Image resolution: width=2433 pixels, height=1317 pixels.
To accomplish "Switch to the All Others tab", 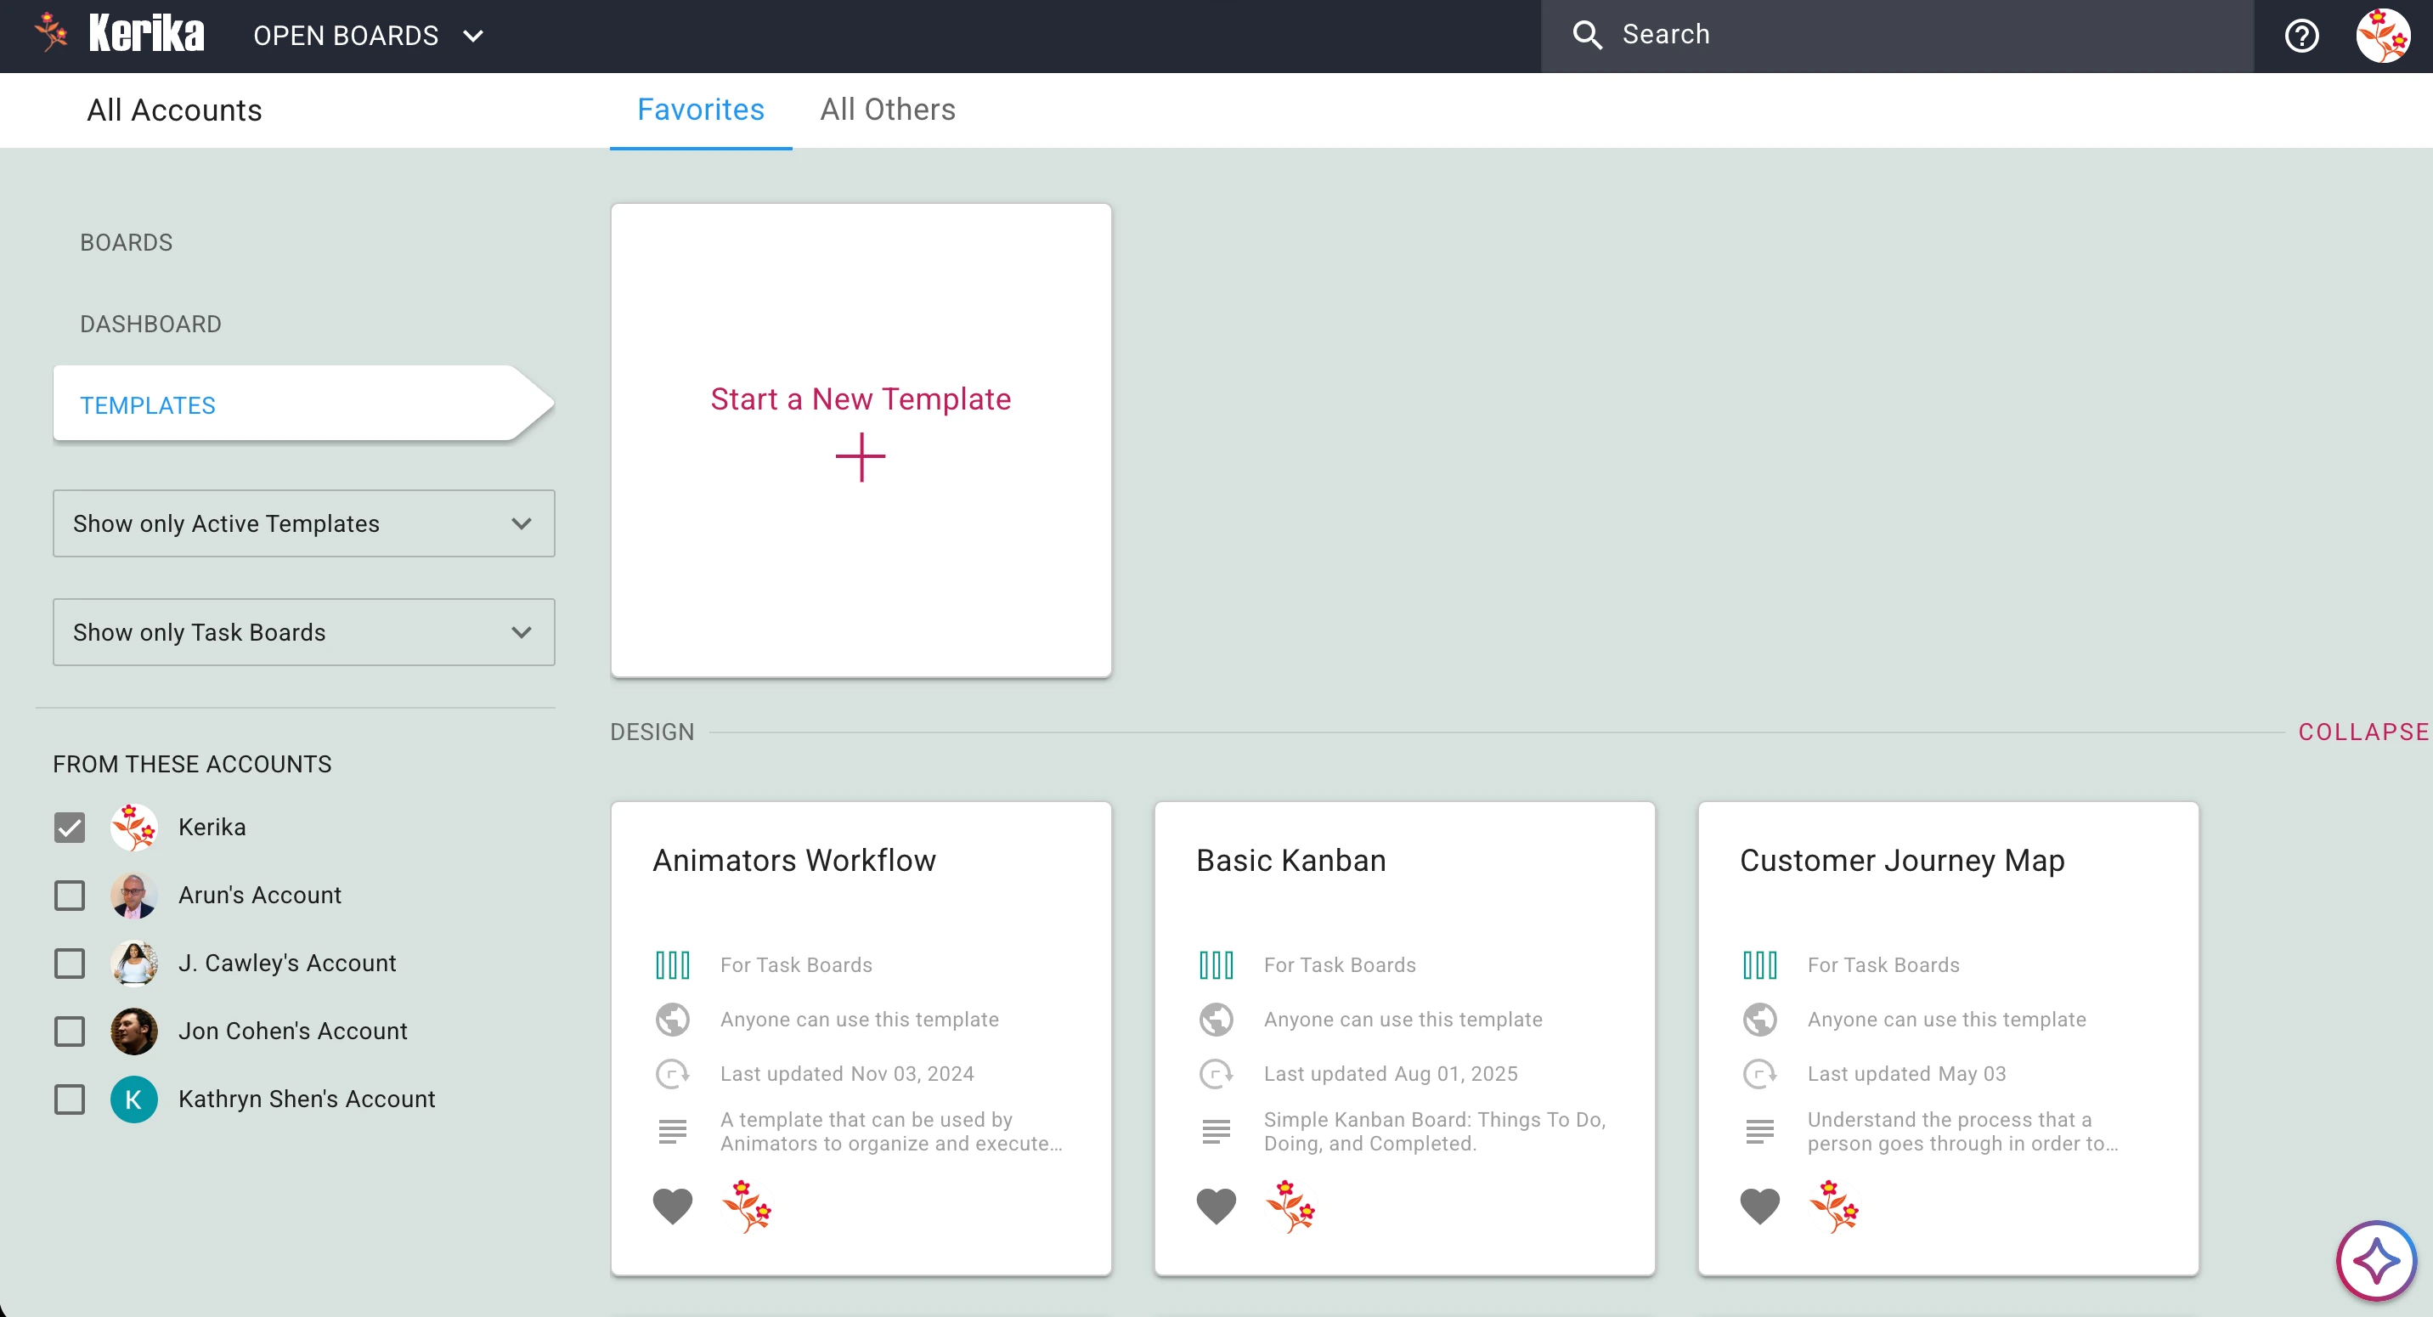I will coord(887,110).
